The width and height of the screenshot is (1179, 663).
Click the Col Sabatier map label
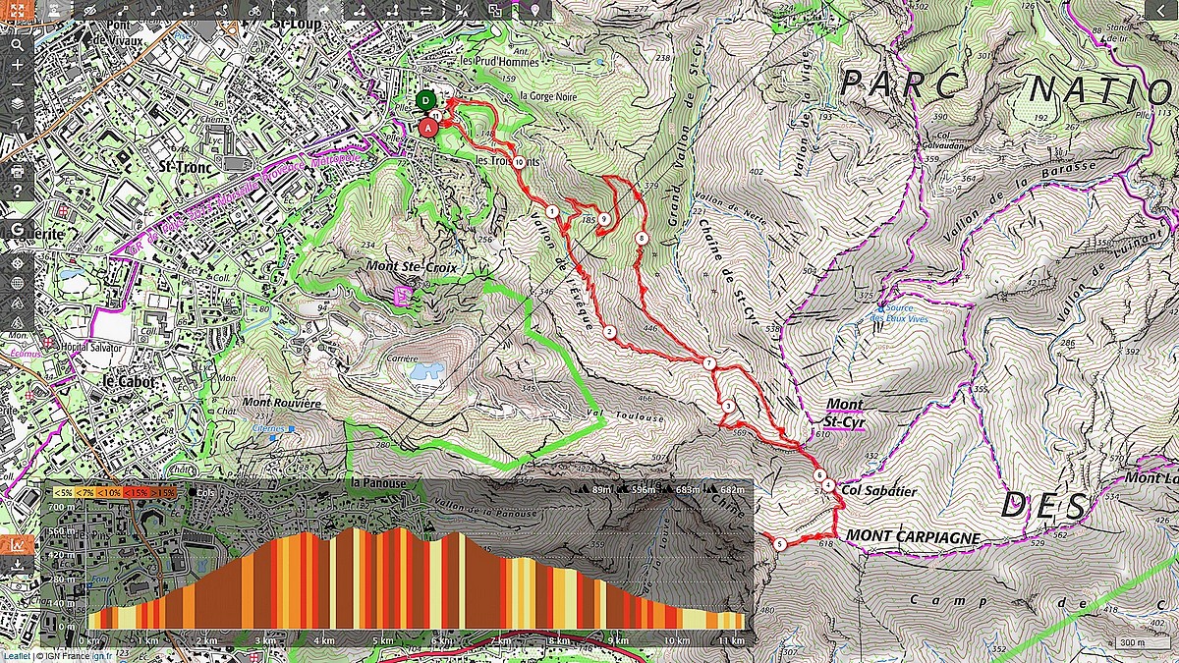tap(879, 491)
